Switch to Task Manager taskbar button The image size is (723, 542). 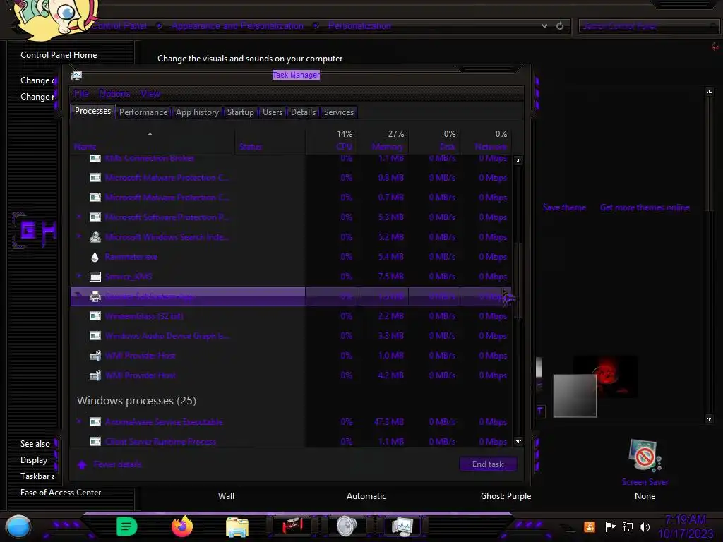[x=402, y=526]
